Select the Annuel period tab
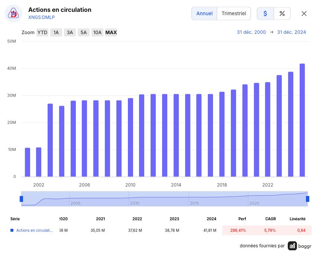This screenshot has width=316, height=254. (204, 13)
